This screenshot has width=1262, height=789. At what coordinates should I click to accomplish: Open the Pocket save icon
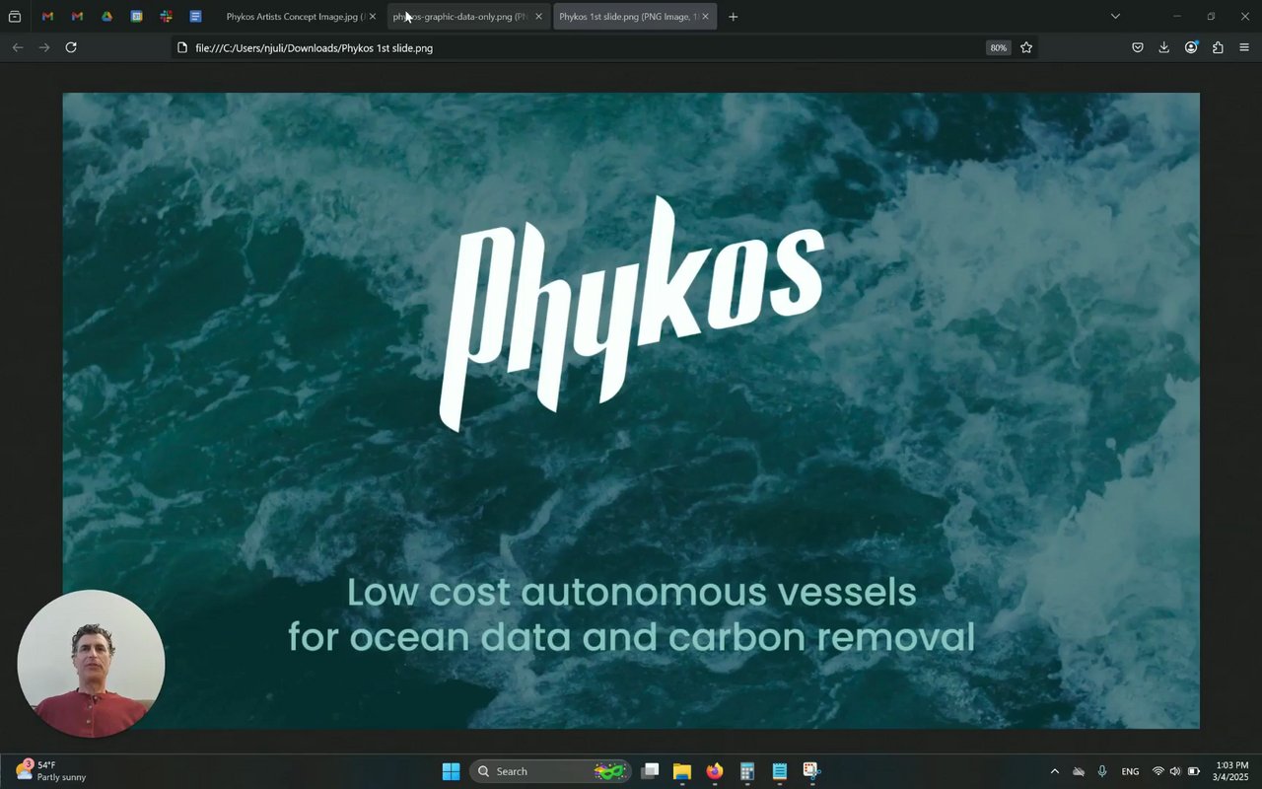[x=1137, y=47]
